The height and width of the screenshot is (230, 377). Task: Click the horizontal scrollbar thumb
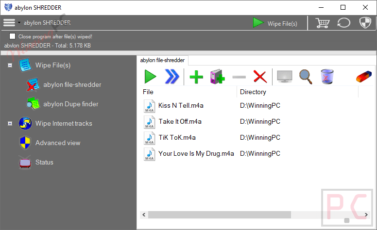[220, 214]
